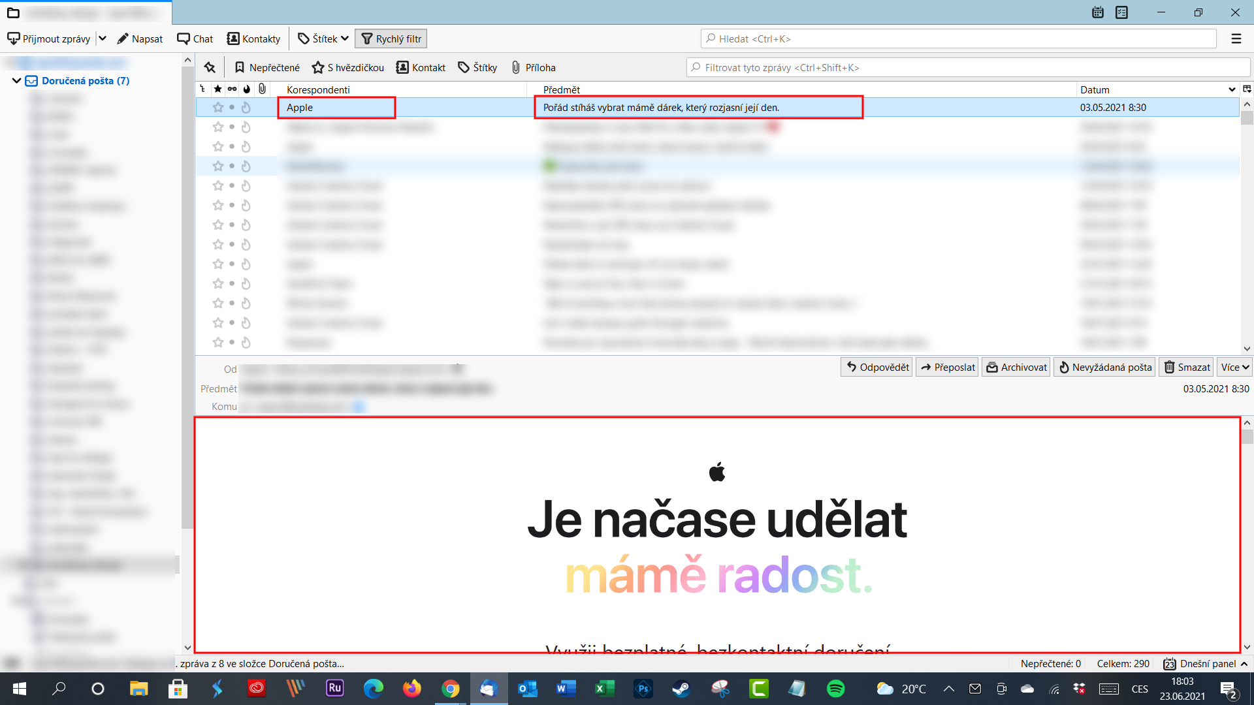Click Přeposlat to forward the message
The image size is (1254, 705).
pos(947,367)
